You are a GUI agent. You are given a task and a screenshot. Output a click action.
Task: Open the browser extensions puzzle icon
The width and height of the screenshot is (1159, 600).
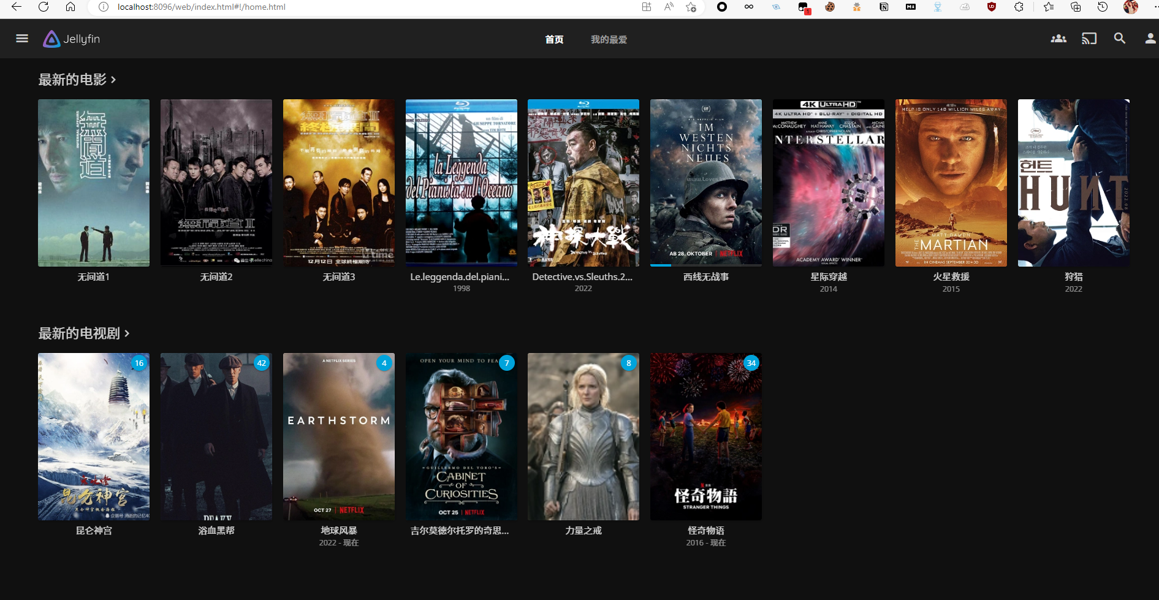click(1019, 7)
